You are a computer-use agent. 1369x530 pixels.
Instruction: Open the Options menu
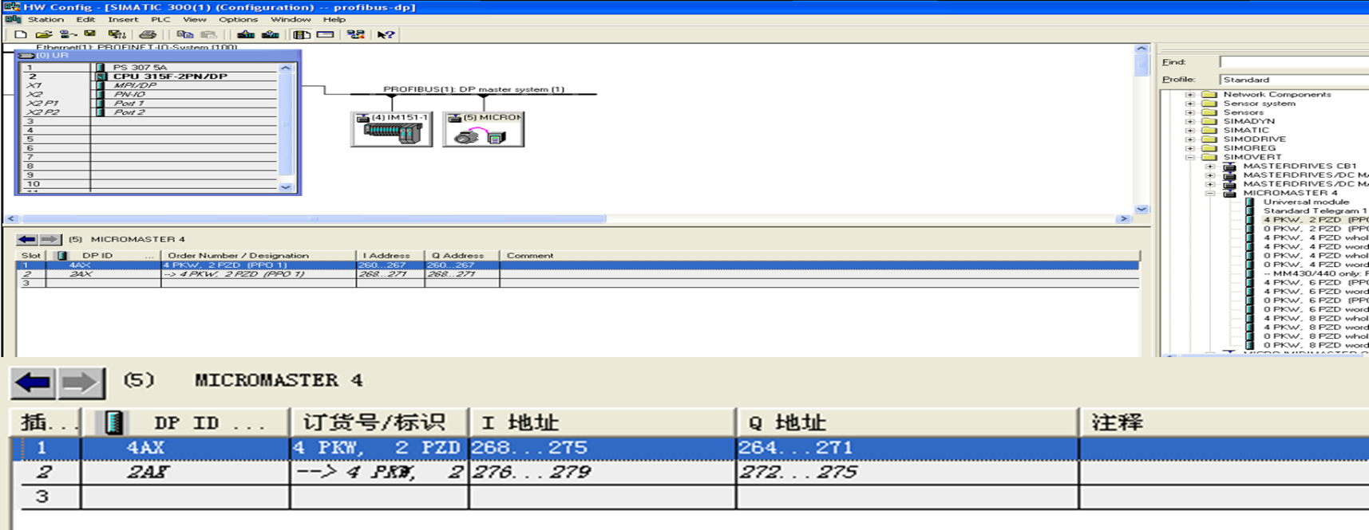238,19
